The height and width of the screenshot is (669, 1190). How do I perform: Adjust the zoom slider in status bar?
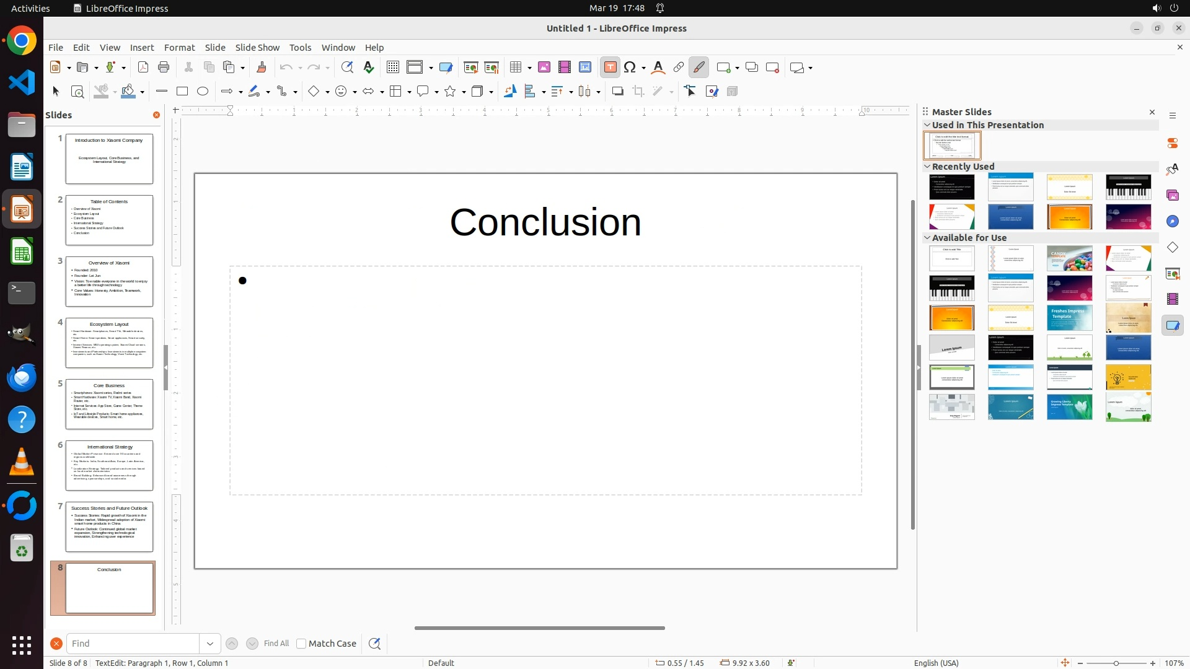click(x=1116, y=663)
